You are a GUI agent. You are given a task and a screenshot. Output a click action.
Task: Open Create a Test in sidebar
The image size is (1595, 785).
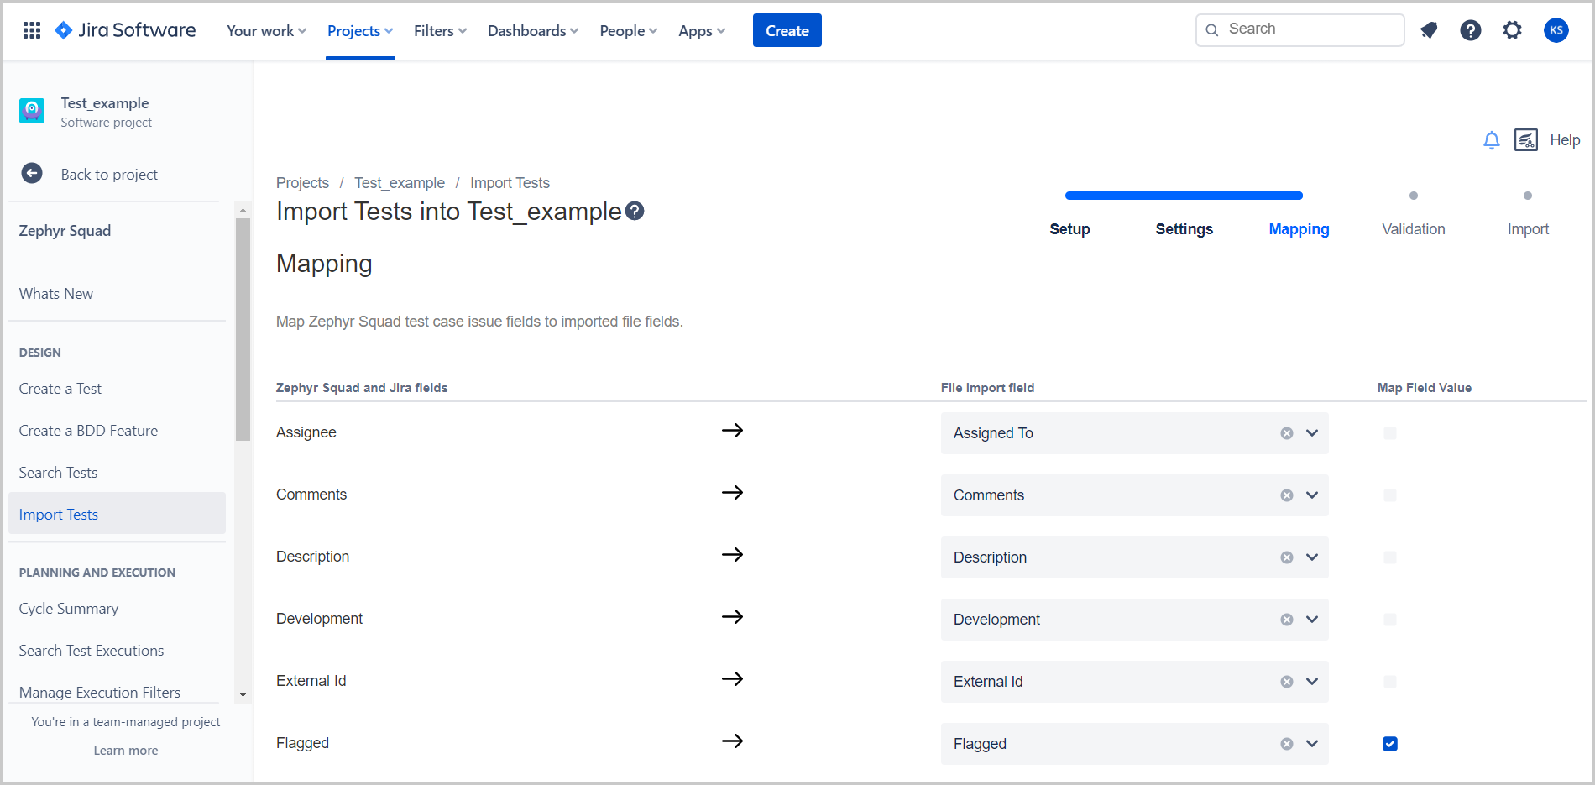(x=60, y=389)
